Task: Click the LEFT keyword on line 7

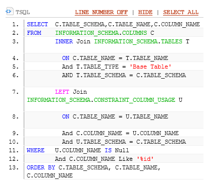Action: pos(62,92)
